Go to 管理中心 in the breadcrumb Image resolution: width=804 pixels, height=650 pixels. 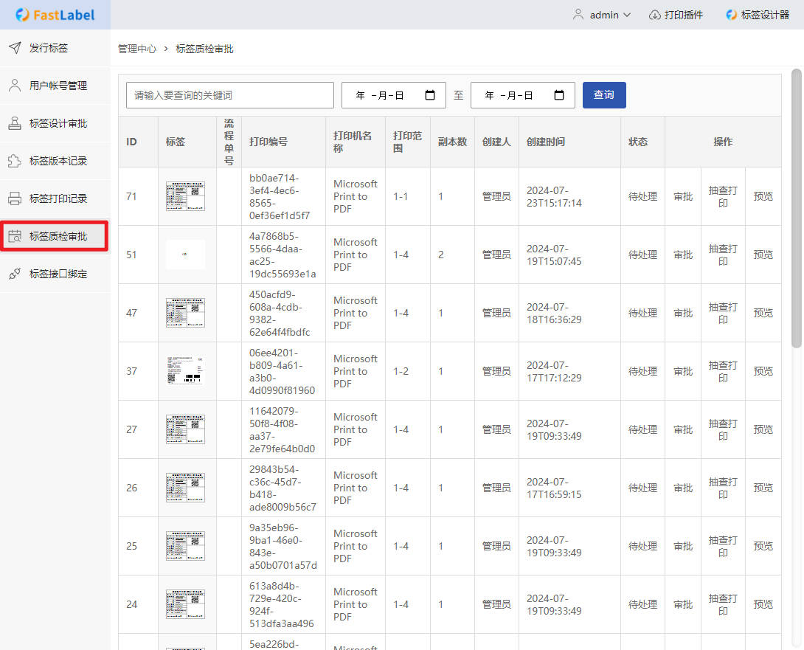point(137,49)
